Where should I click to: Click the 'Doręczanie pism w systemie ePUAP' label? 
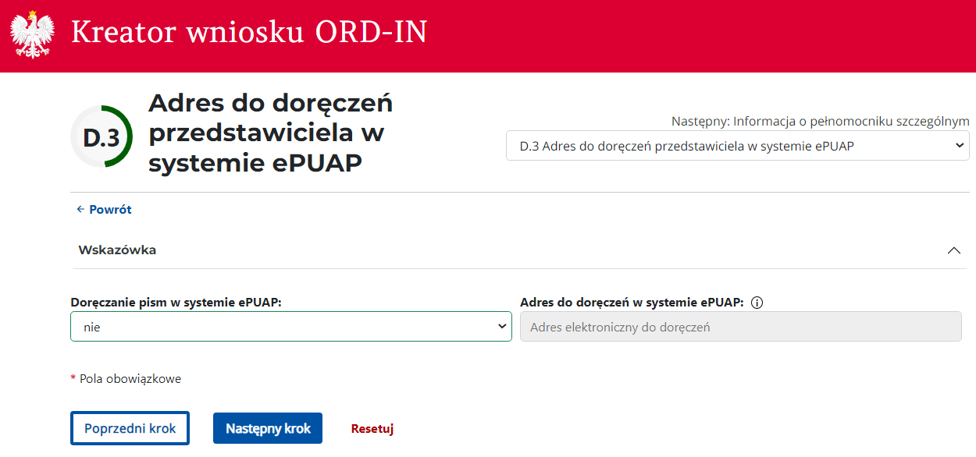176,303
